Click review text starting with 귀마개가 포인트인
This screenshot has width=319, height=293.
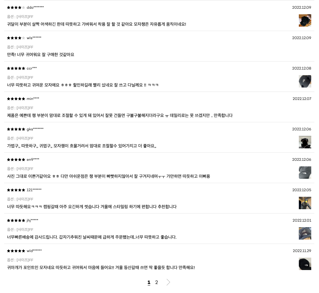[101, 267]
